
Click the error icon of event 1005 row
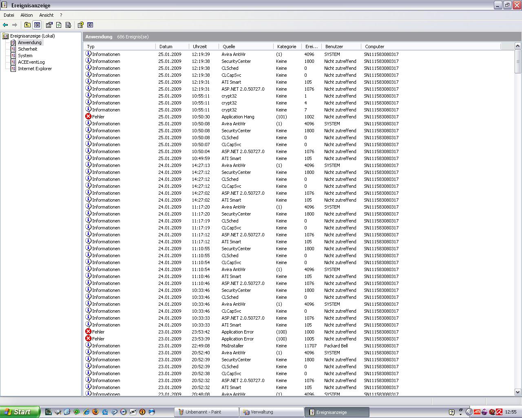point(88,338)
